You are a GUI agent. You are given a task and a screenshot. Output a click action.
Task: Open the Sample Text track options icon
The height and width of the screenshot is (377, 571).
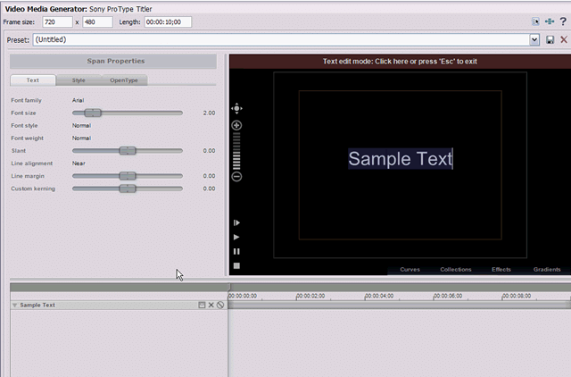[202, 305]
